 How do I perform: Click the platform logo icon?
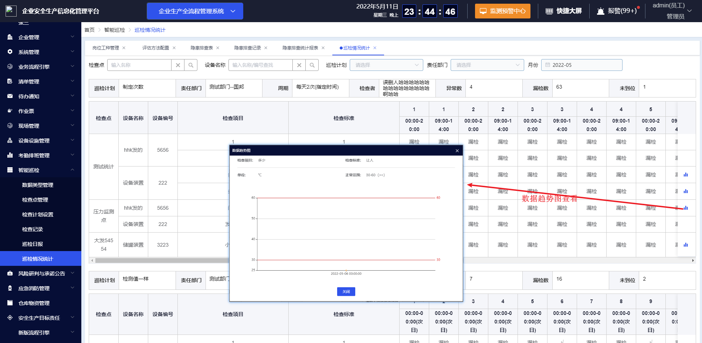tap(11, 11)
